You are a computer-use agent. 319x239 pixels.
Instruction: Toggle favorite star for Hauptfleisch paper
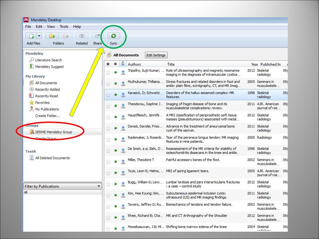(108, 117)
